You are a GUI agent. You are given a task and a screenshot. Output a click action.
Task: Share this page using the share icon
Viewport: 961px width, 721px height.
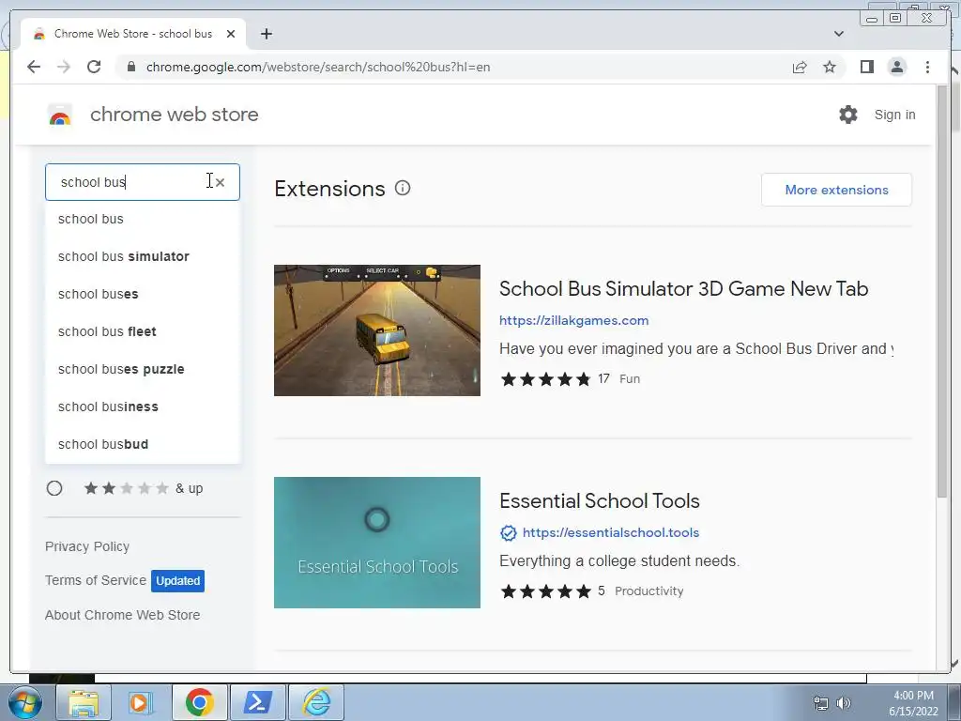click(800, 67)
